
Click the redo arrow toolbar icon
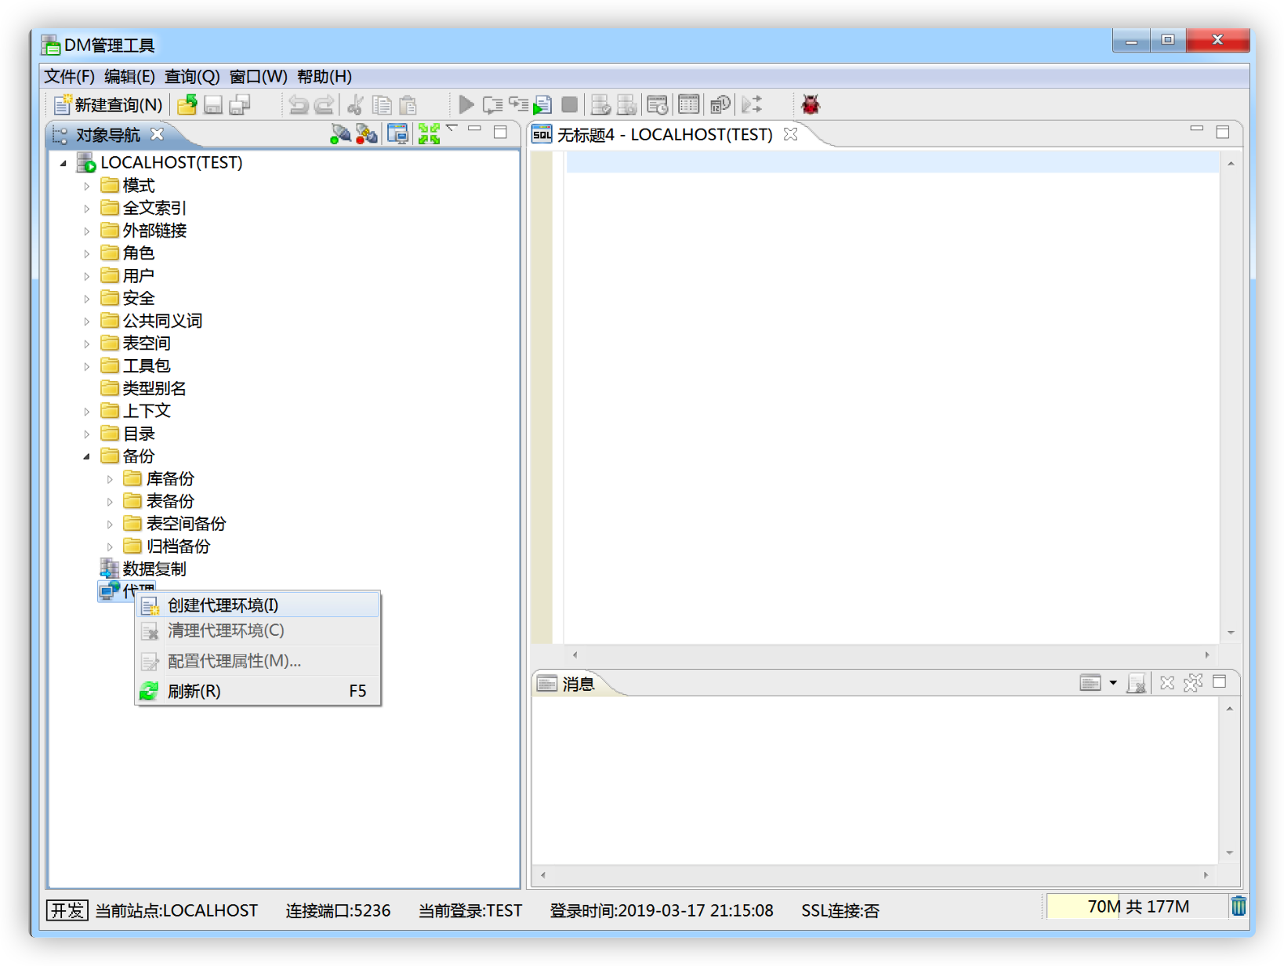[x=324, y=104]
